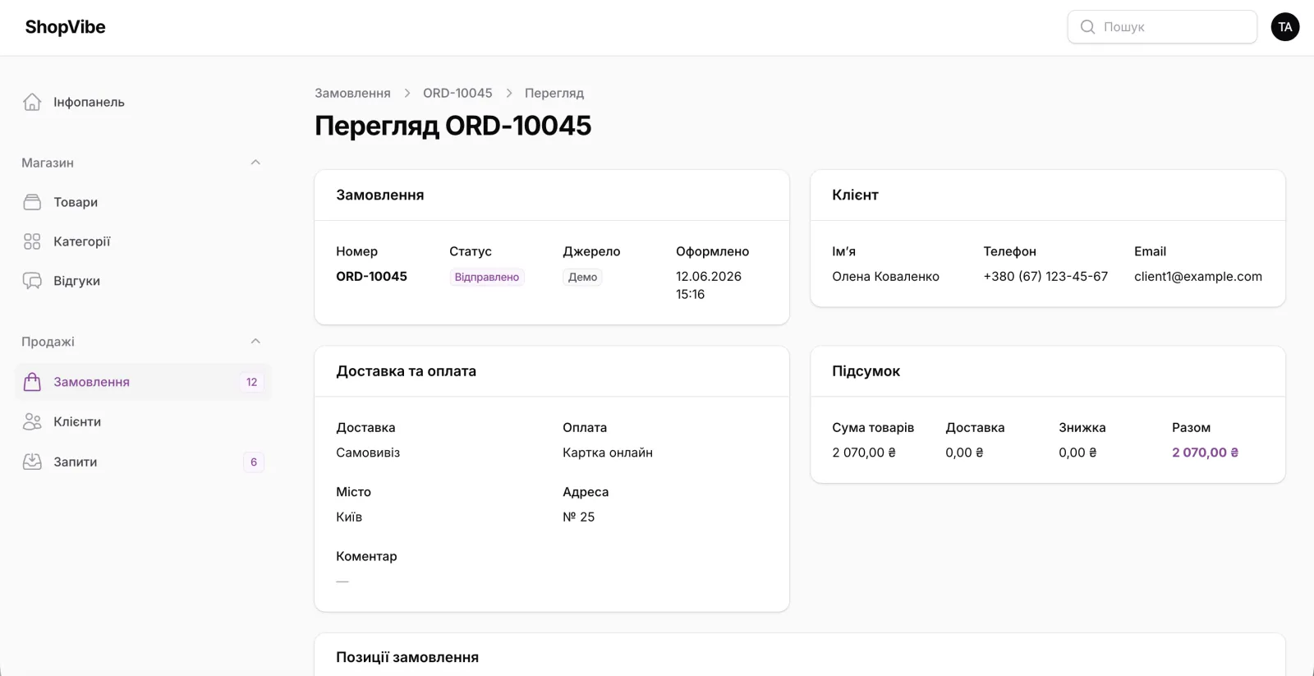Click the Запити badge showing 6

coord(254,462)
